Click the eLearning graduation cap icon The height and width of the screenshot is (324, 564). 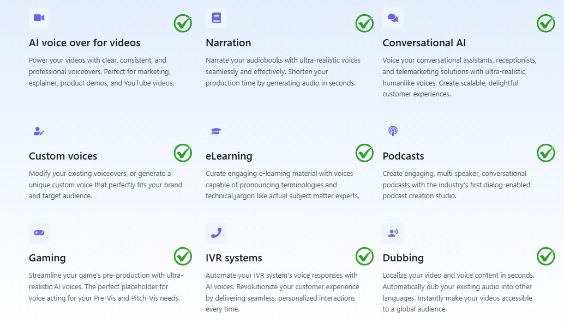click(x=216, y=131)
